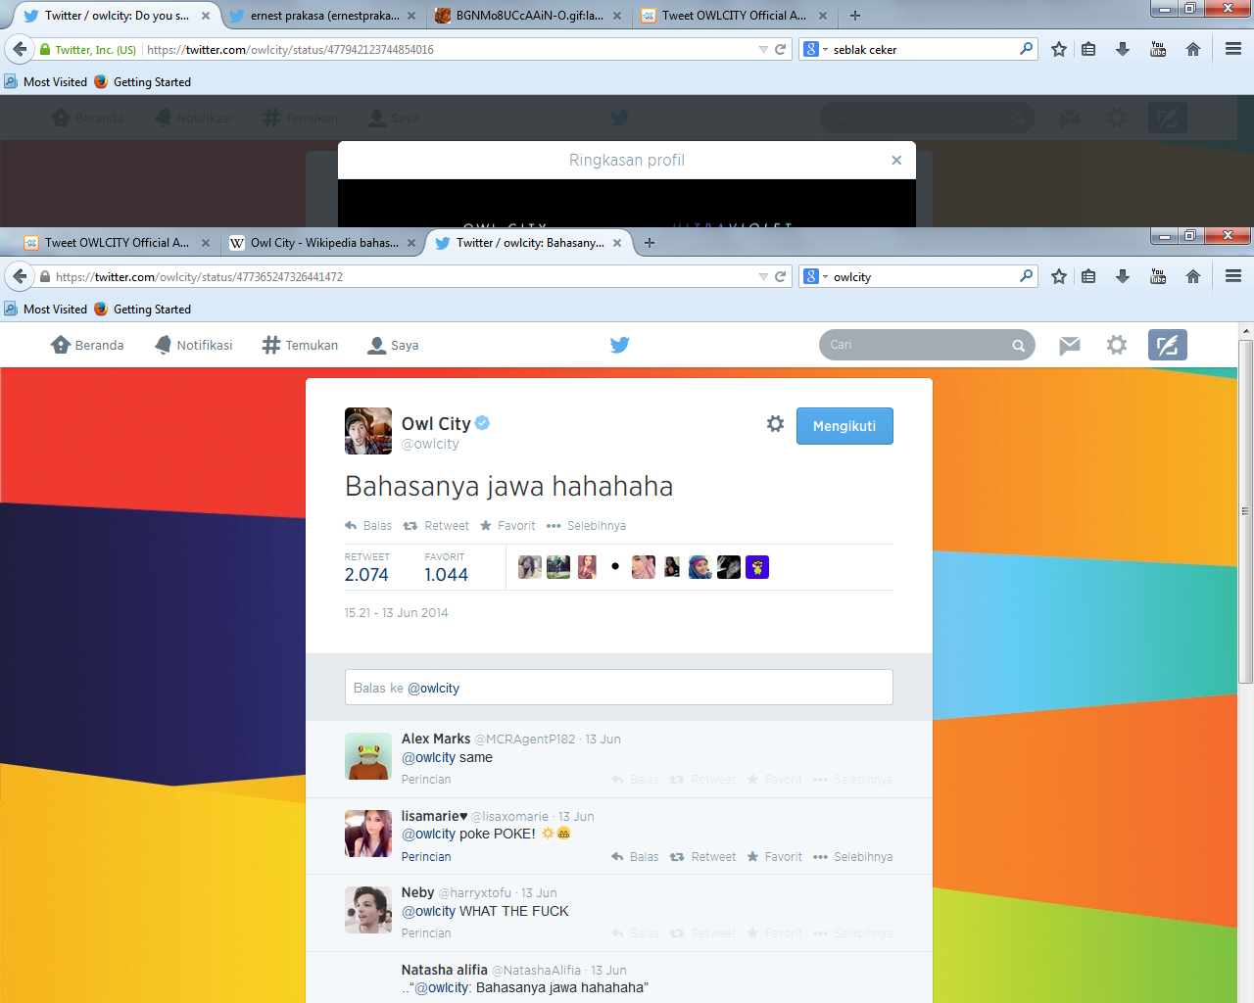Start search with magnifier in owlcity search box
The height and width of the screenshot is (1003, 1254).
click(1026, 276)
